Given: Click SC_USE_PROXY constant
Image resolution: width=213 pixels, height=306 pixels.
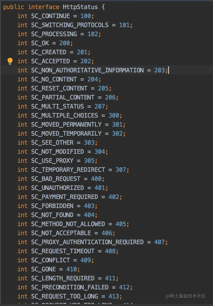Looking at the screenshot, I should click(x=52, y=161).
